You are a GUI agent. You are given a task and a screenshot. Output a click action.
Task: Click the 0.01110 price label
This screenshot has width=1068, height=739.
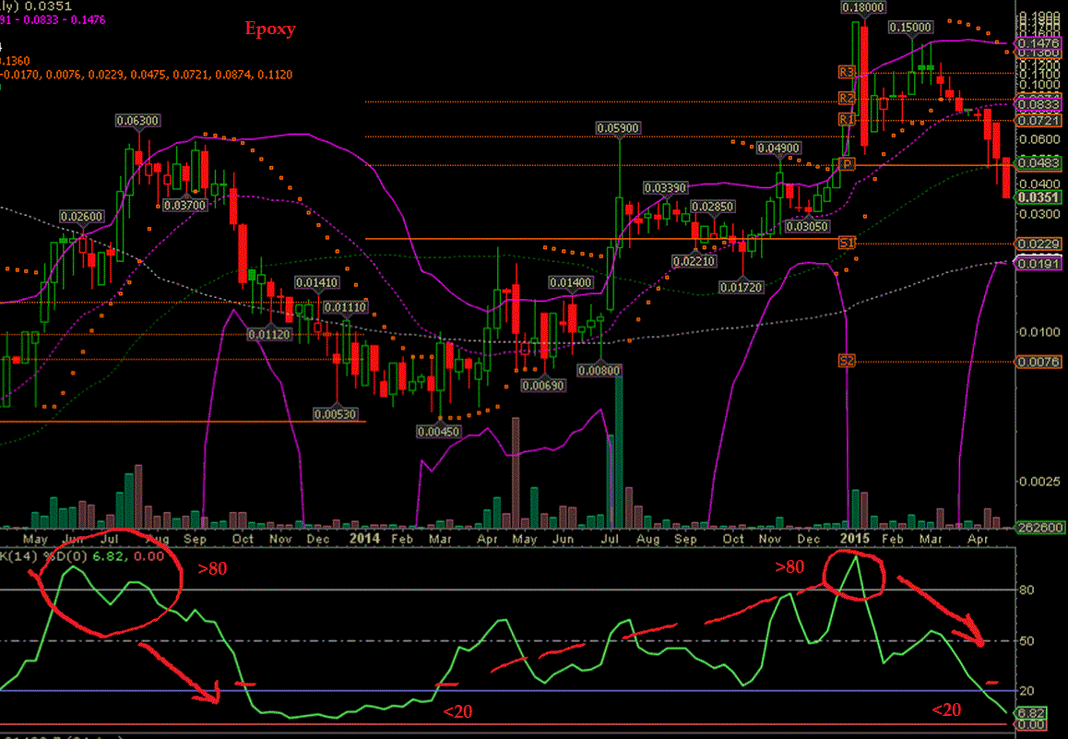point(345,307)
